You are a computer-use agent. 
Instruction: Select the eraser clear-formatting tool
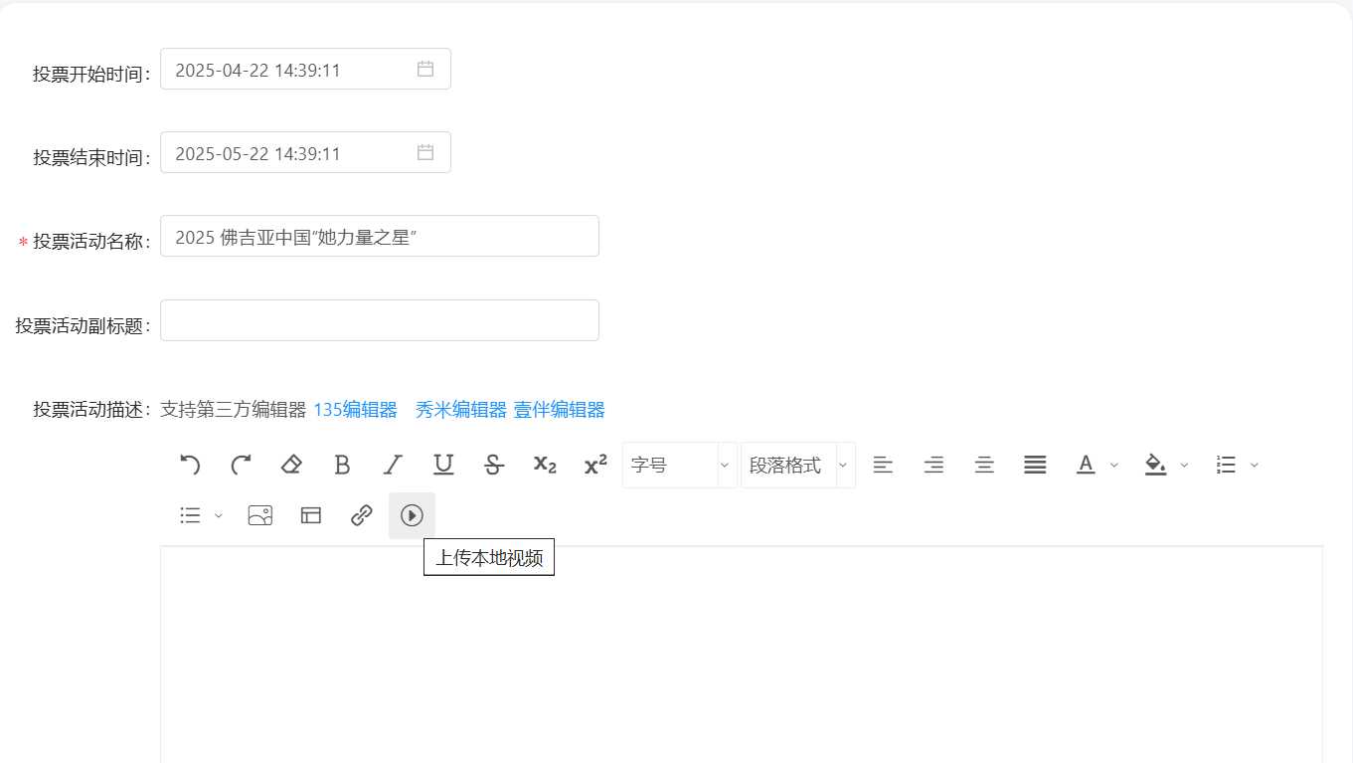tap(291, 465)
